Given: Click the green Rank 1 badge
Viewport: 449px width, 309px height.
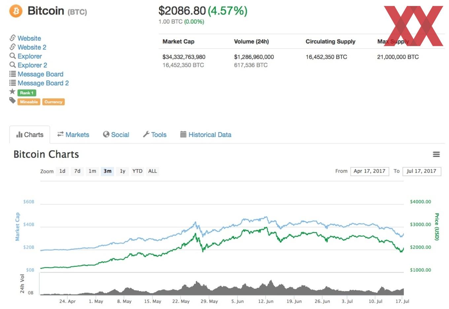Looking at the screenshot, I should point(27,93).
